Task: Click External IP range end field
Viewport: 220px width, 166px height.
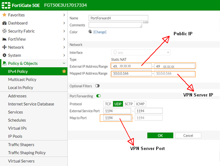Action: tap(175, 66)
